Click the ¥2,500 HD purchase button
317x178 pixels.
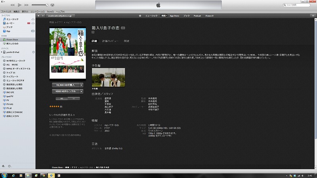tap(65, 85)
